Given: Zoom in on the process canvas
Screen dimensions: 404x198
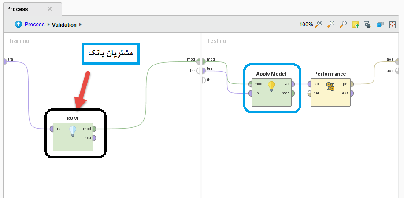Looking at the screenshot, I should [331, 25].
